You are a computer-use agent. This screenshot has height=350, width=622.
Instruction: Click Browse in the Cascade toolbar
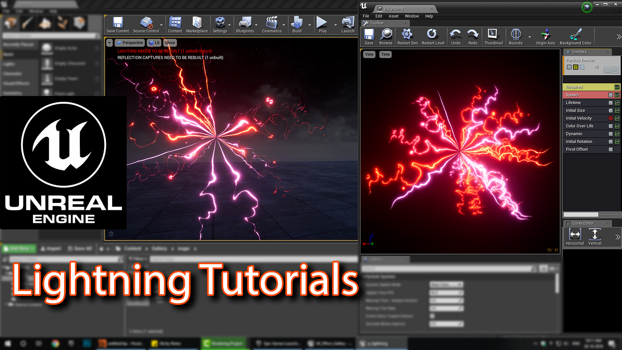coord(386,37)
